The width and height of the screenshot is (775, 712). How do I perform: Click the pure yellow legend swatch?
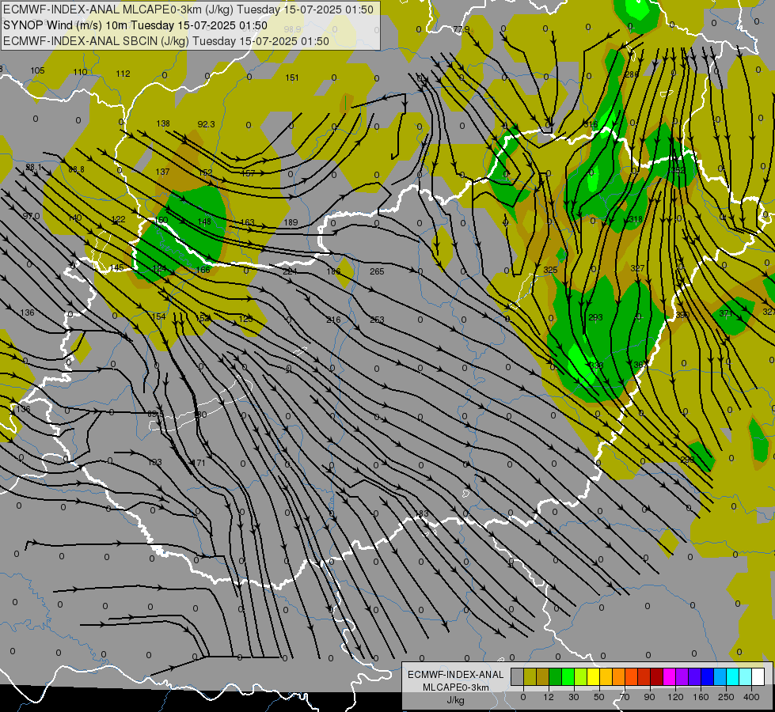(593, 676)
